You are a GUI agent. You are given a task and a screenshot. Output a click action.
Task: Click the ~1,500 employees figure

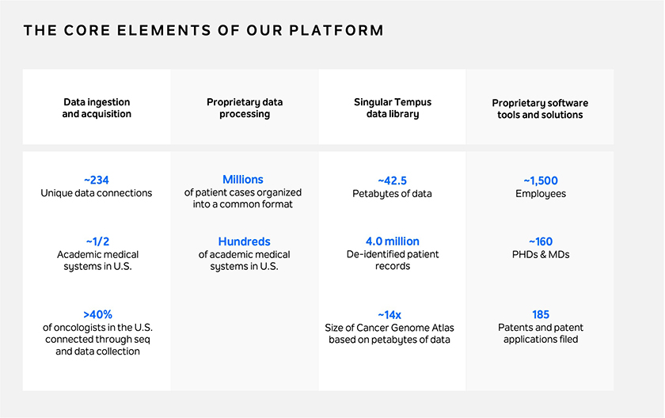[x=541, y=180]
